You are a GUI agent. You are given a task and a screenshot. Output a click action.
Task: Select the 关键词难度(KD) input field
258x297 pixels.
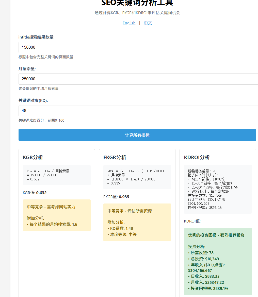138,111
